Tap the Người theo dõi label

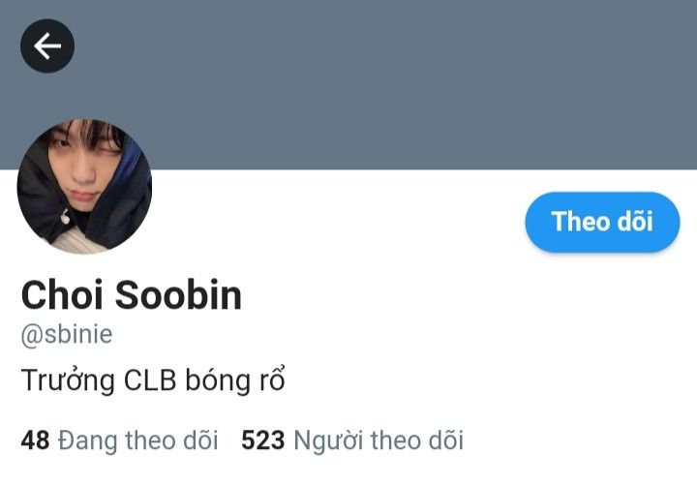379,440
